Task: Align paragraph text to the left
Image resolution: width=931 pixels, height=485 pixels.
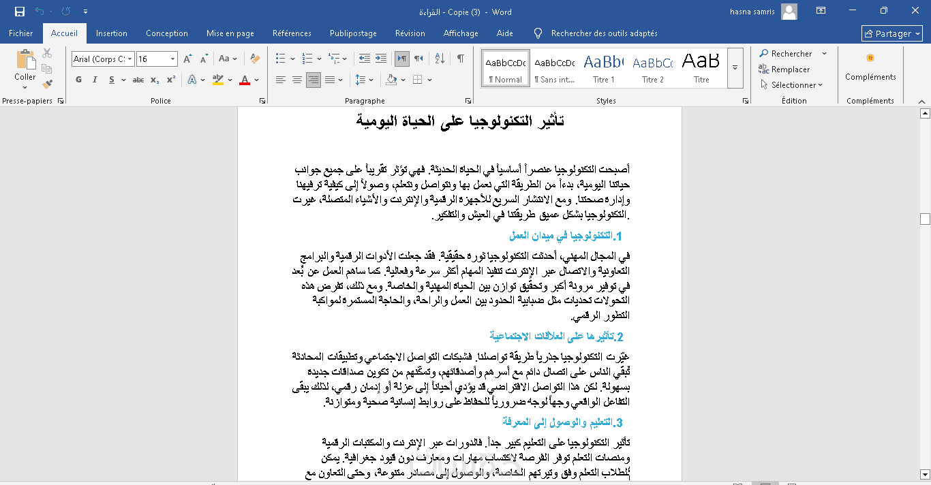Action: point(281,80)
